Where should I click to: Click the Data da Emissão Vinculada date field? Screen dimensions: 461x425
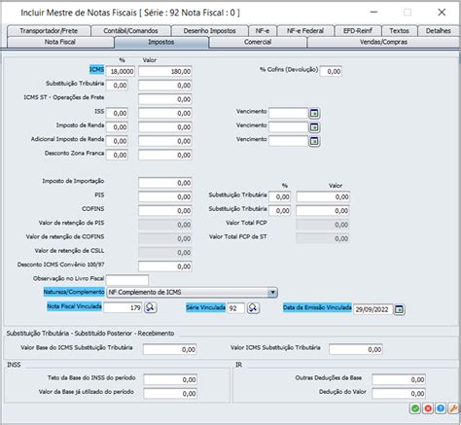tap(372, 309)
